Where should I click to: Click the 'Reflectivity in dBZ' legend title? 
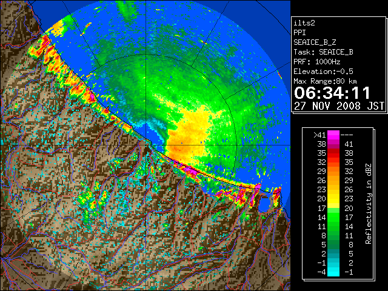[369, 204]
